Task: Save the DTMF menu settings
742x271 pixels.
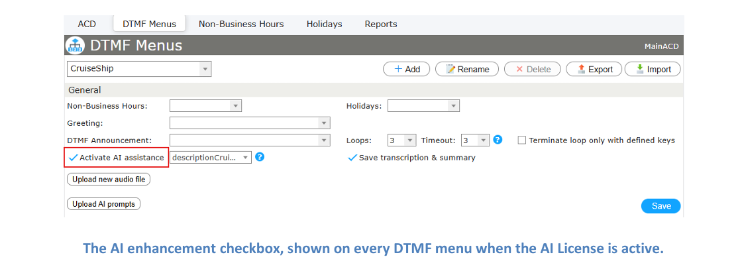Action: (661, 205)
